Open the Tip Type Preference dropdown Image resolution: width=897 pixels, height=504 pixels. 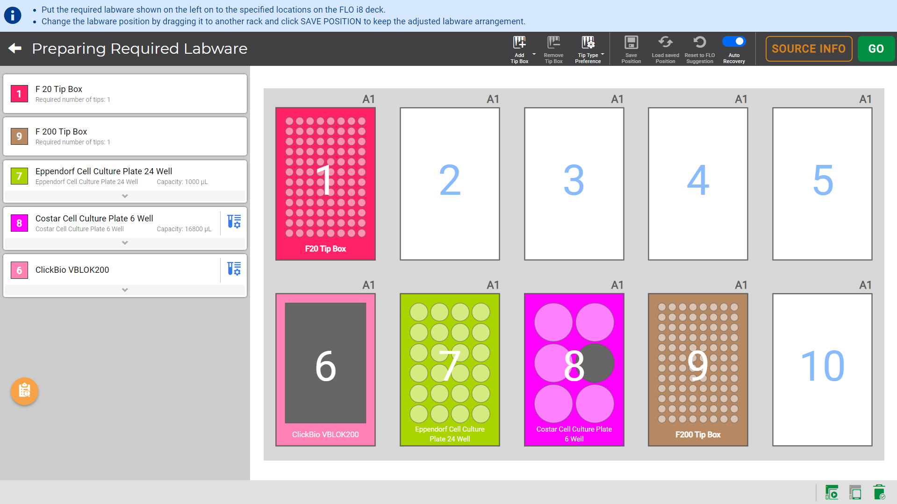(x=603, y=55)
